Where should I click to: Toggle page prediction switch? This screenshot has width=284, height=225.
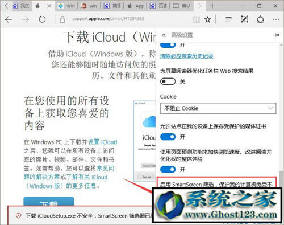point(168,169)
